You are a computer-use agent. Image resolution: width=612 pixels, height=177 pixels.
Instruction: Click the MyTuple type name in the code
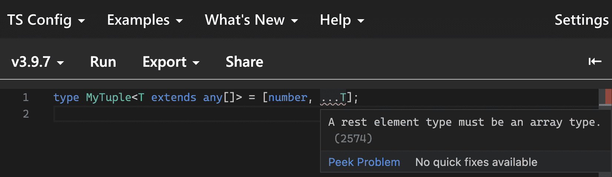(x=109, y=97)
